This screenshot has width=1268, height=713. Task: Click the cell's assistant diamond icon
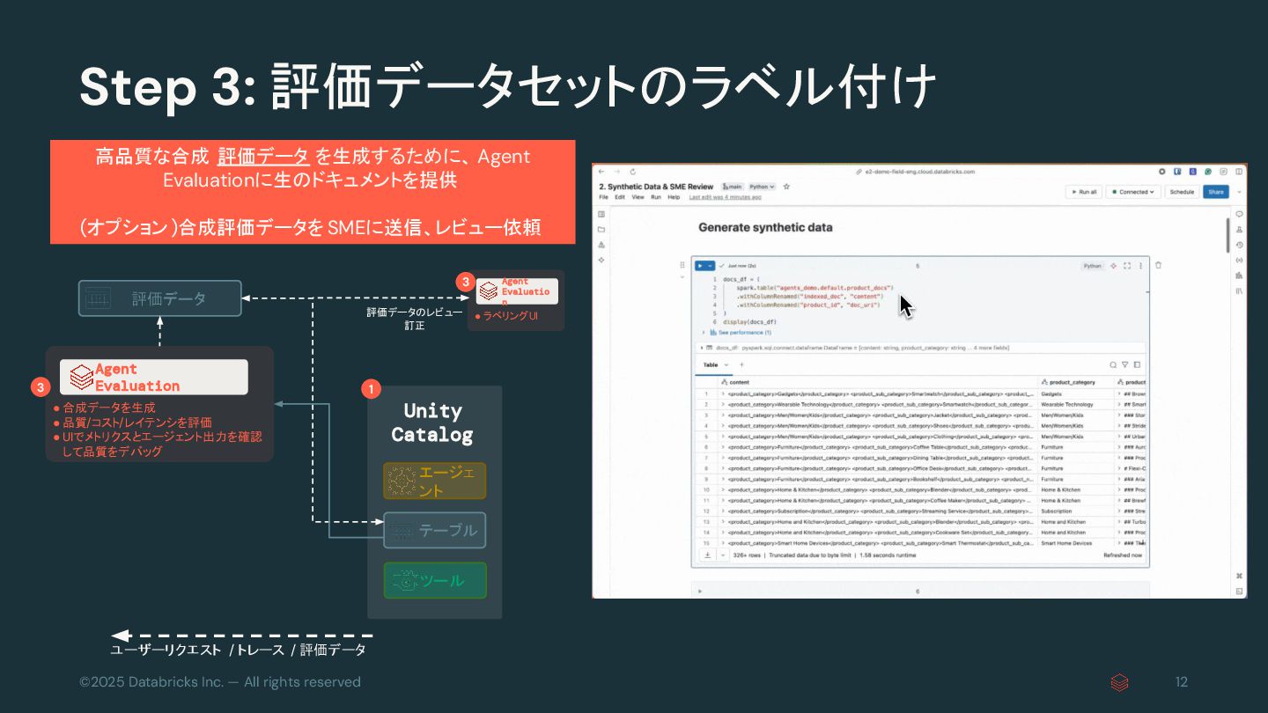1113,265
